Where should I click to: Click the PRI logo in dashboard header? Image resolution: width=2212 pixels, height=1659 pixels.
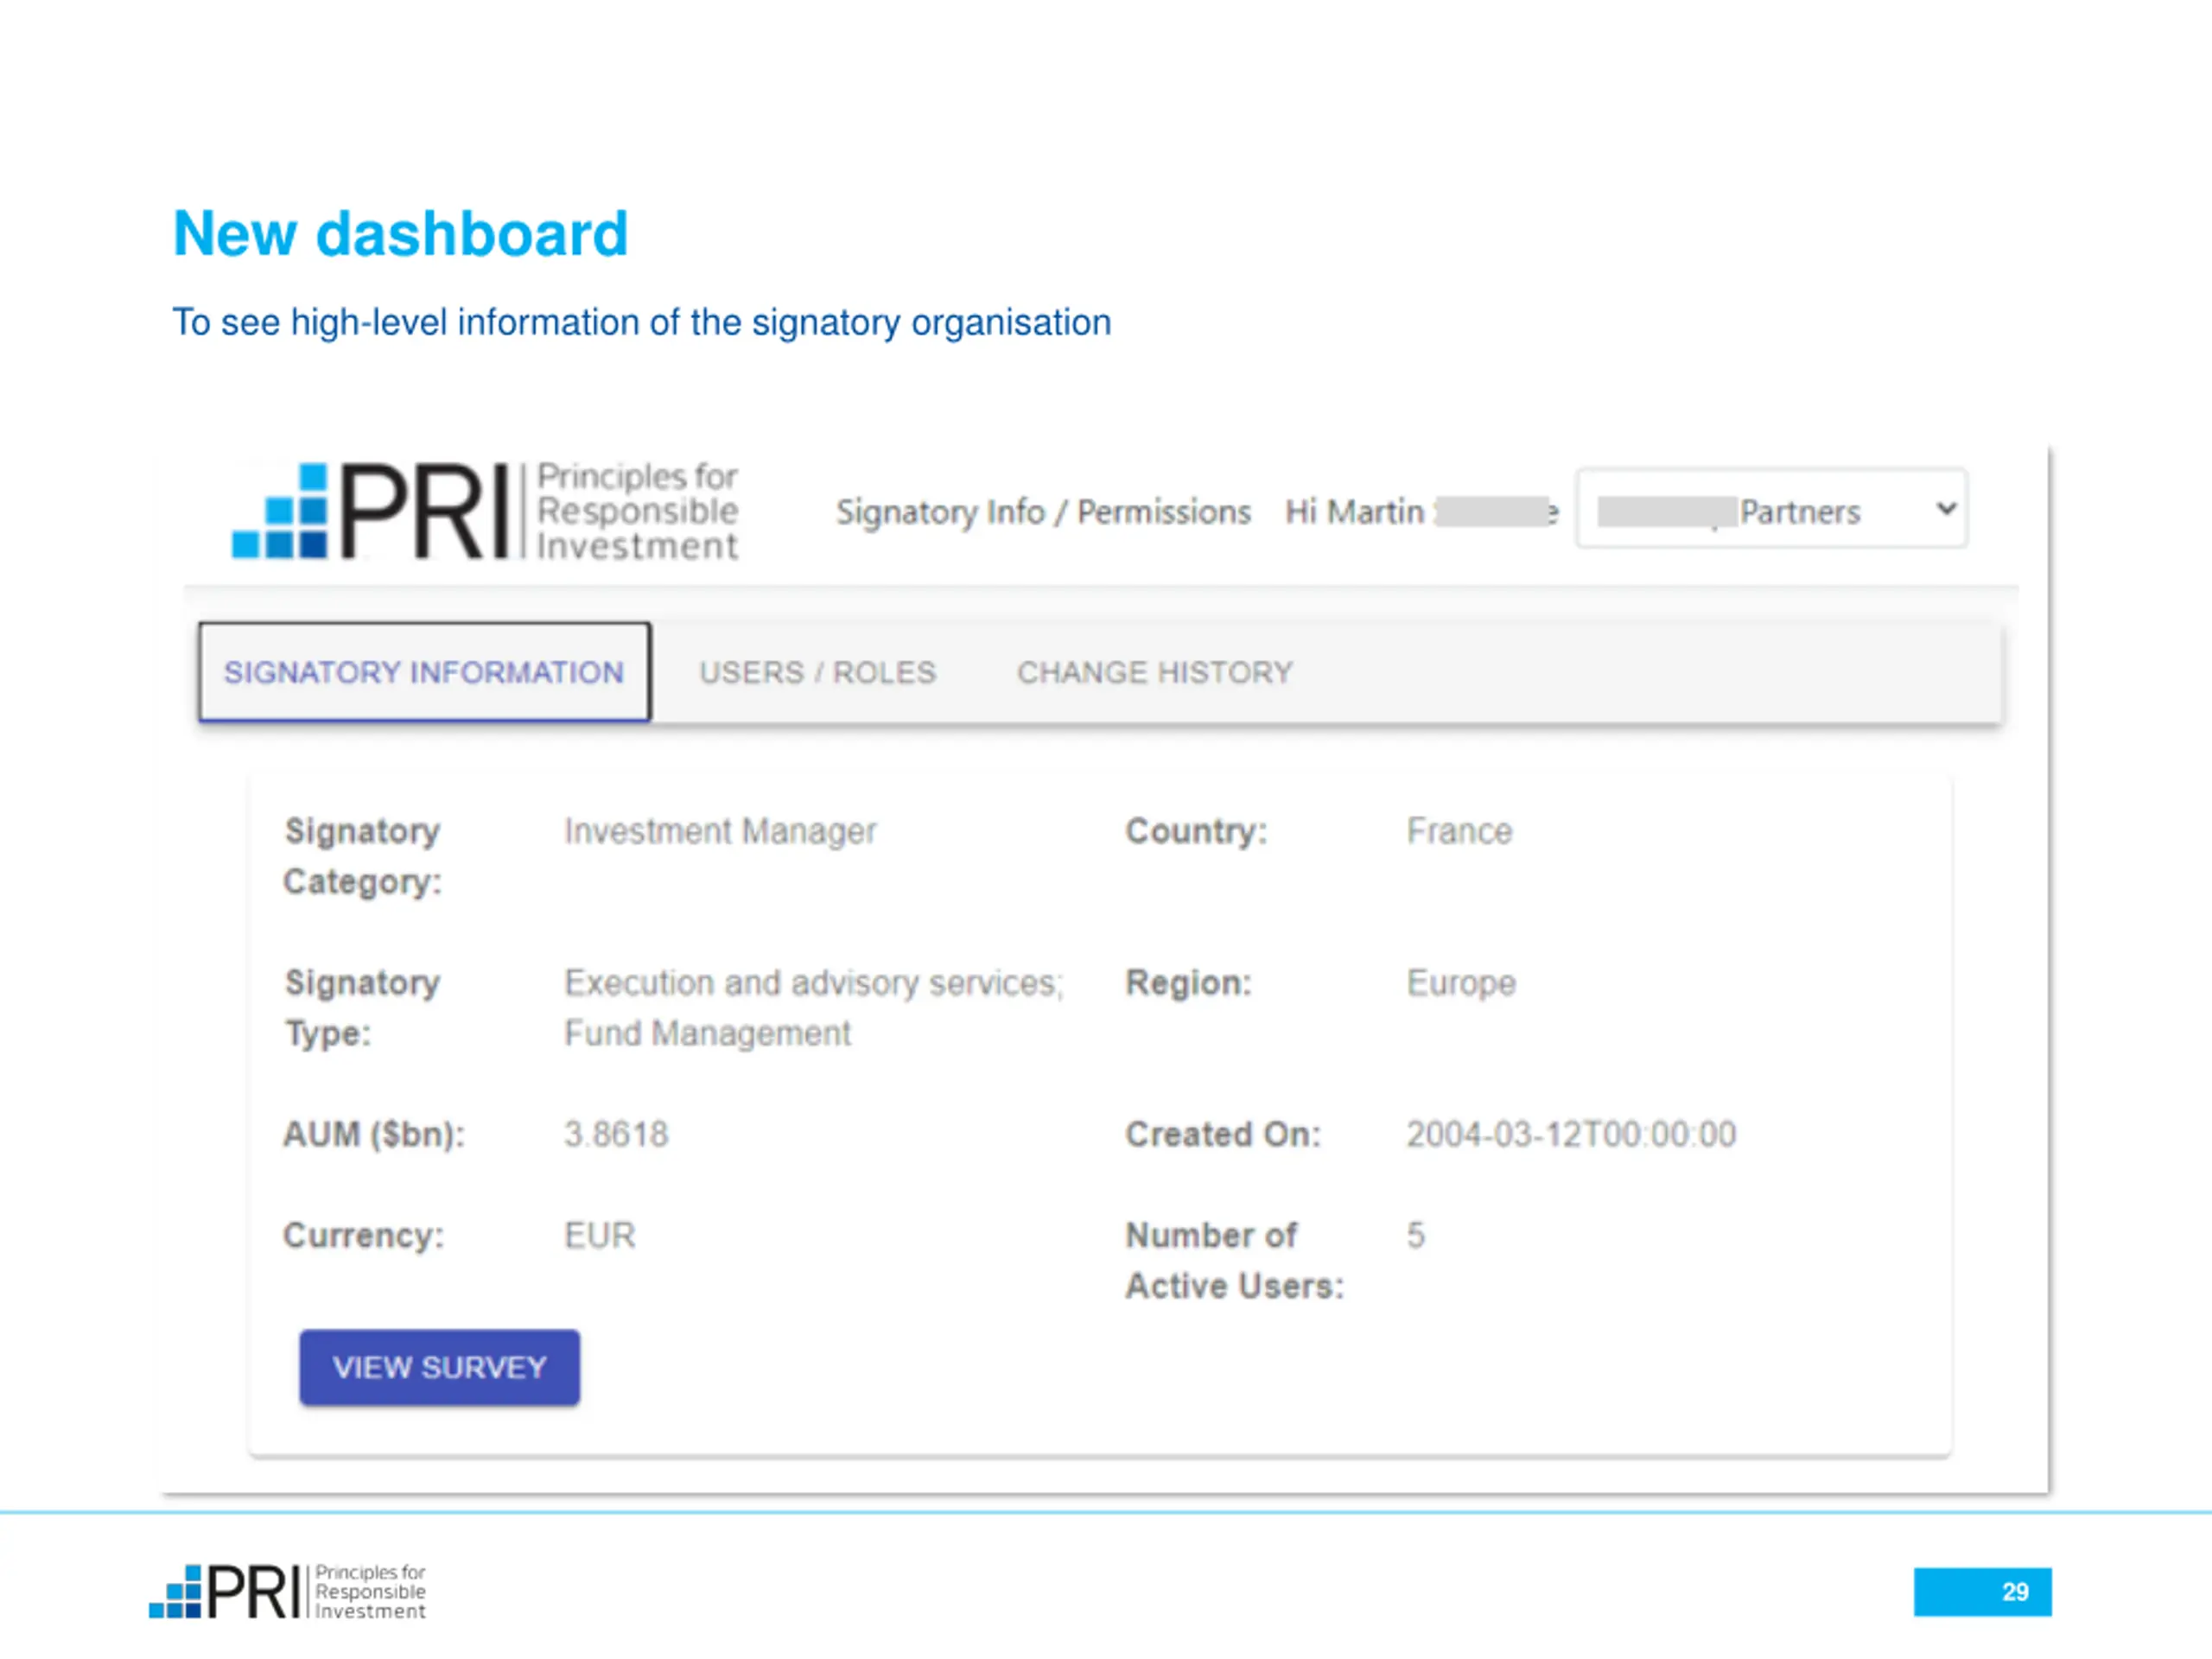[485, 511]
